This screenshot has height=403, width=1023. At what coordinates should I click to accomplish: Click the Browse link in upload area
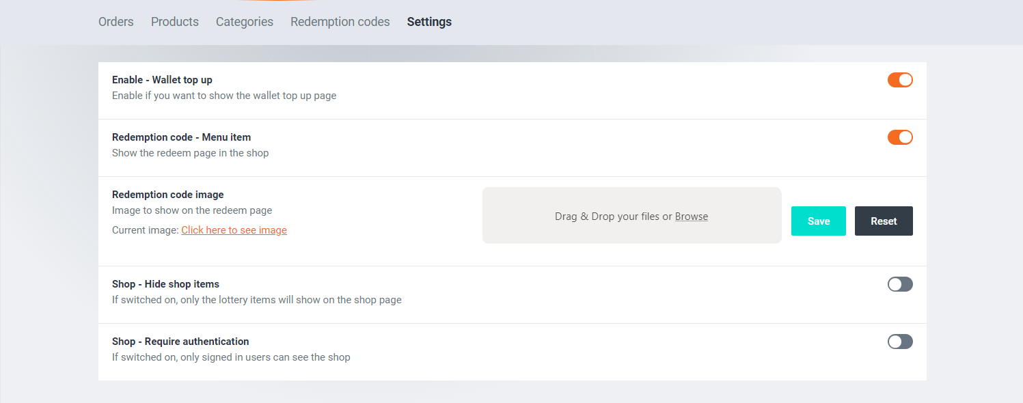[x=691, y=217]
